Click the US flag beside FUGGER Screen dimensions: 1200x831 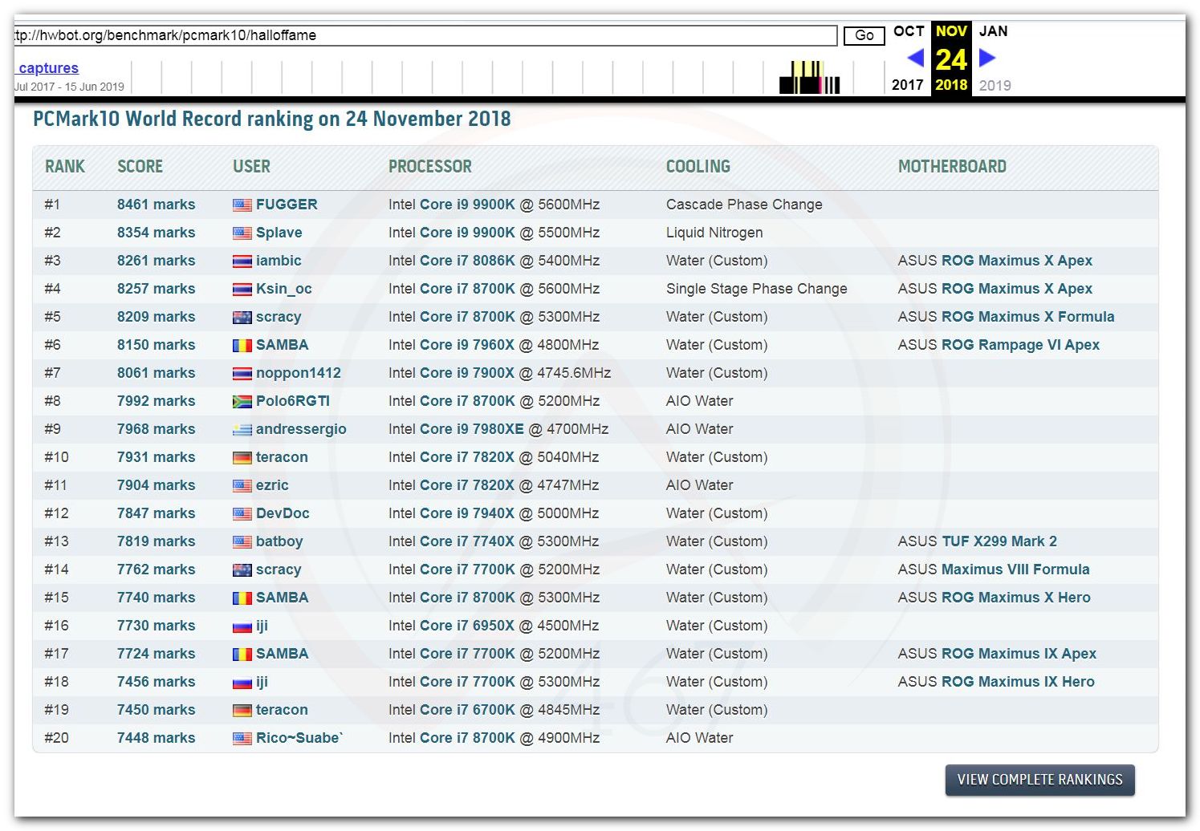pyautogui.click(x=242, y=205)
